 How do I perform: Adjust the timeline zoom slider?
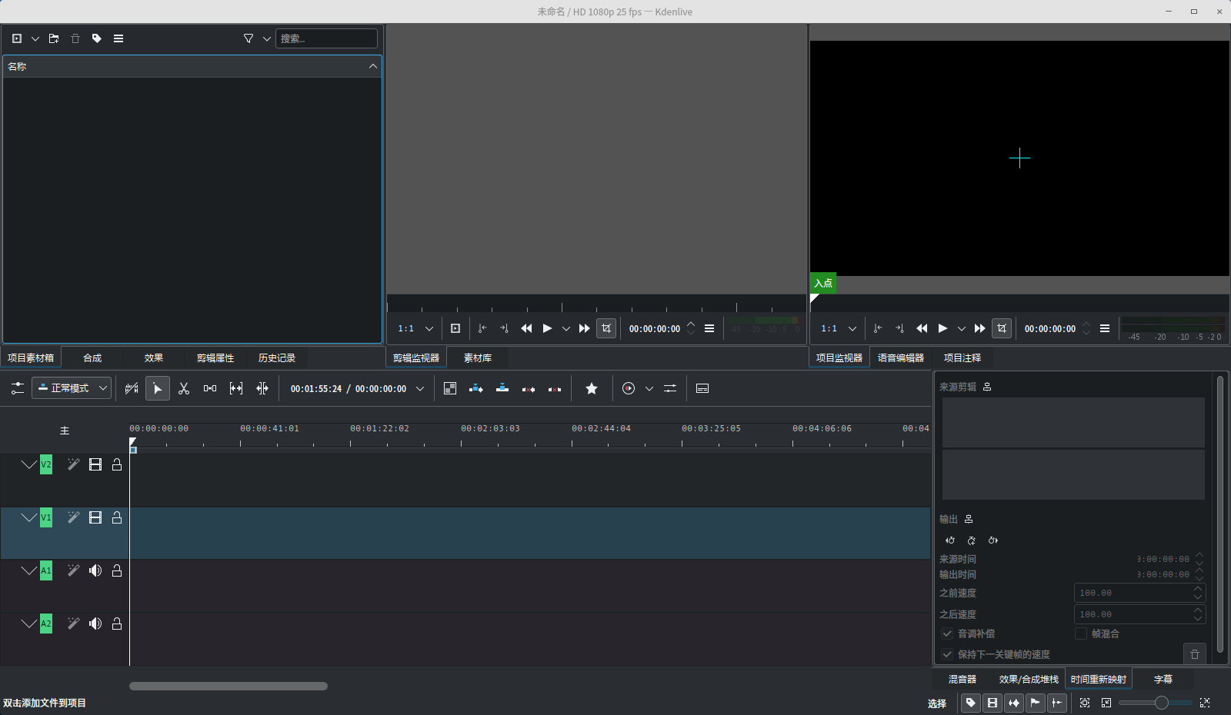[1161, 703]
